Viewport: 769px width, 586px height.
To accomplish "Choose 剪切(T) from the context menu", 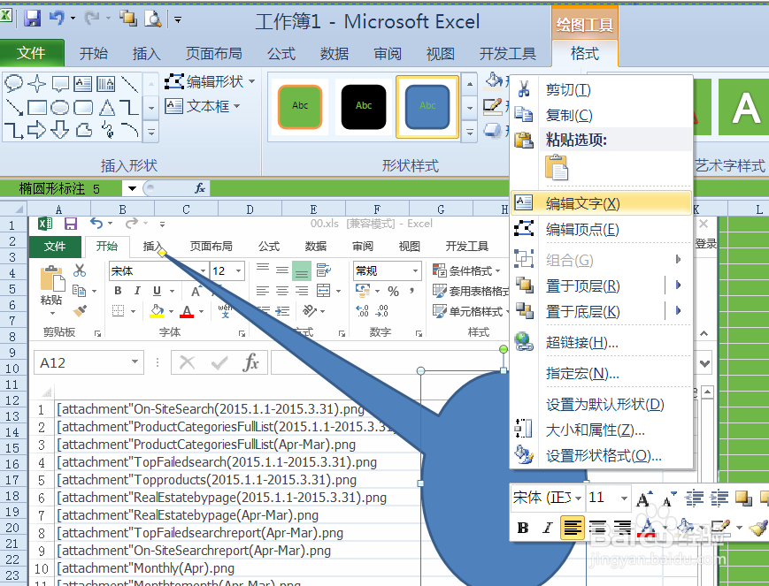I will click(601, 89).
